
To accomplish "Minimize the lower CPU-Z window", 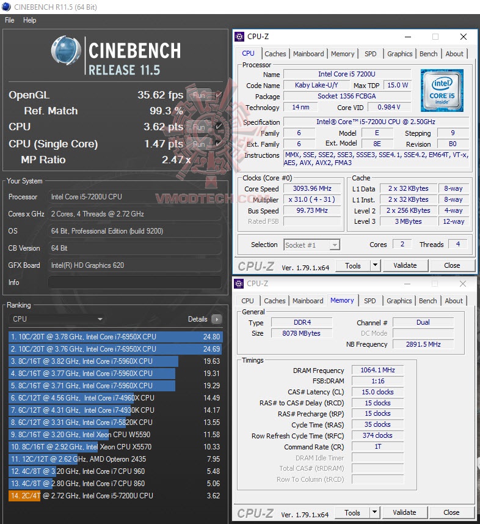I will pos(407,284).
